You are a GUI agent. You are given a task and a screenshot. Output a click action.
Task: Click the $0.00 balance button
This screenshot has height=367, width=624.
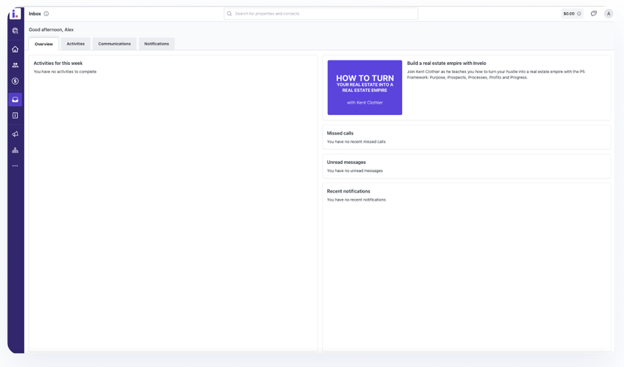(572, 14)
